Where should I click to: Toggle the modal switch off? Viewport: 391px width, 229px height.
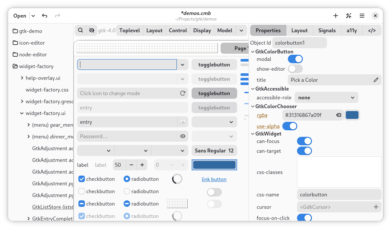coord(295,59)
